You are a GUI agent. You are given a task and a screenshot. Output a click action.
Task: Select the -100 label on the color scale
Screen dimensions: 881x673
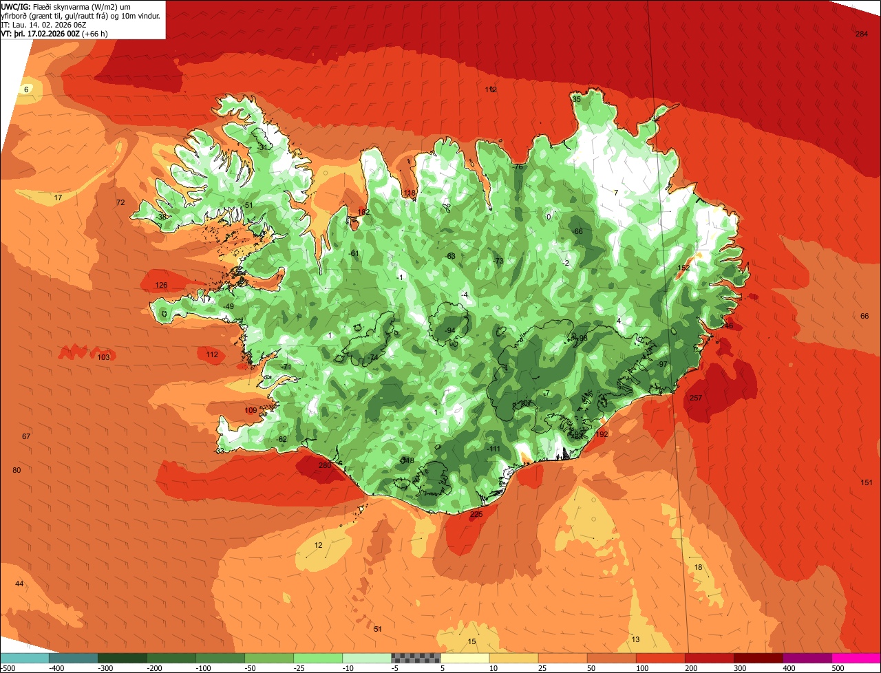[x=204, y=668]
